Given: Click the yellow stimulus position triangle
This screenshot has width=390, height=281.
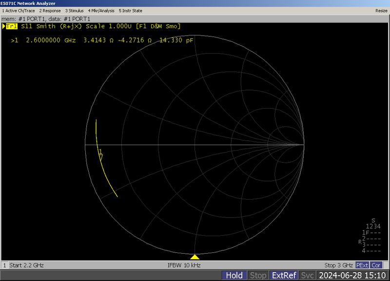Looking at the screenshot, I should point(195,257).
